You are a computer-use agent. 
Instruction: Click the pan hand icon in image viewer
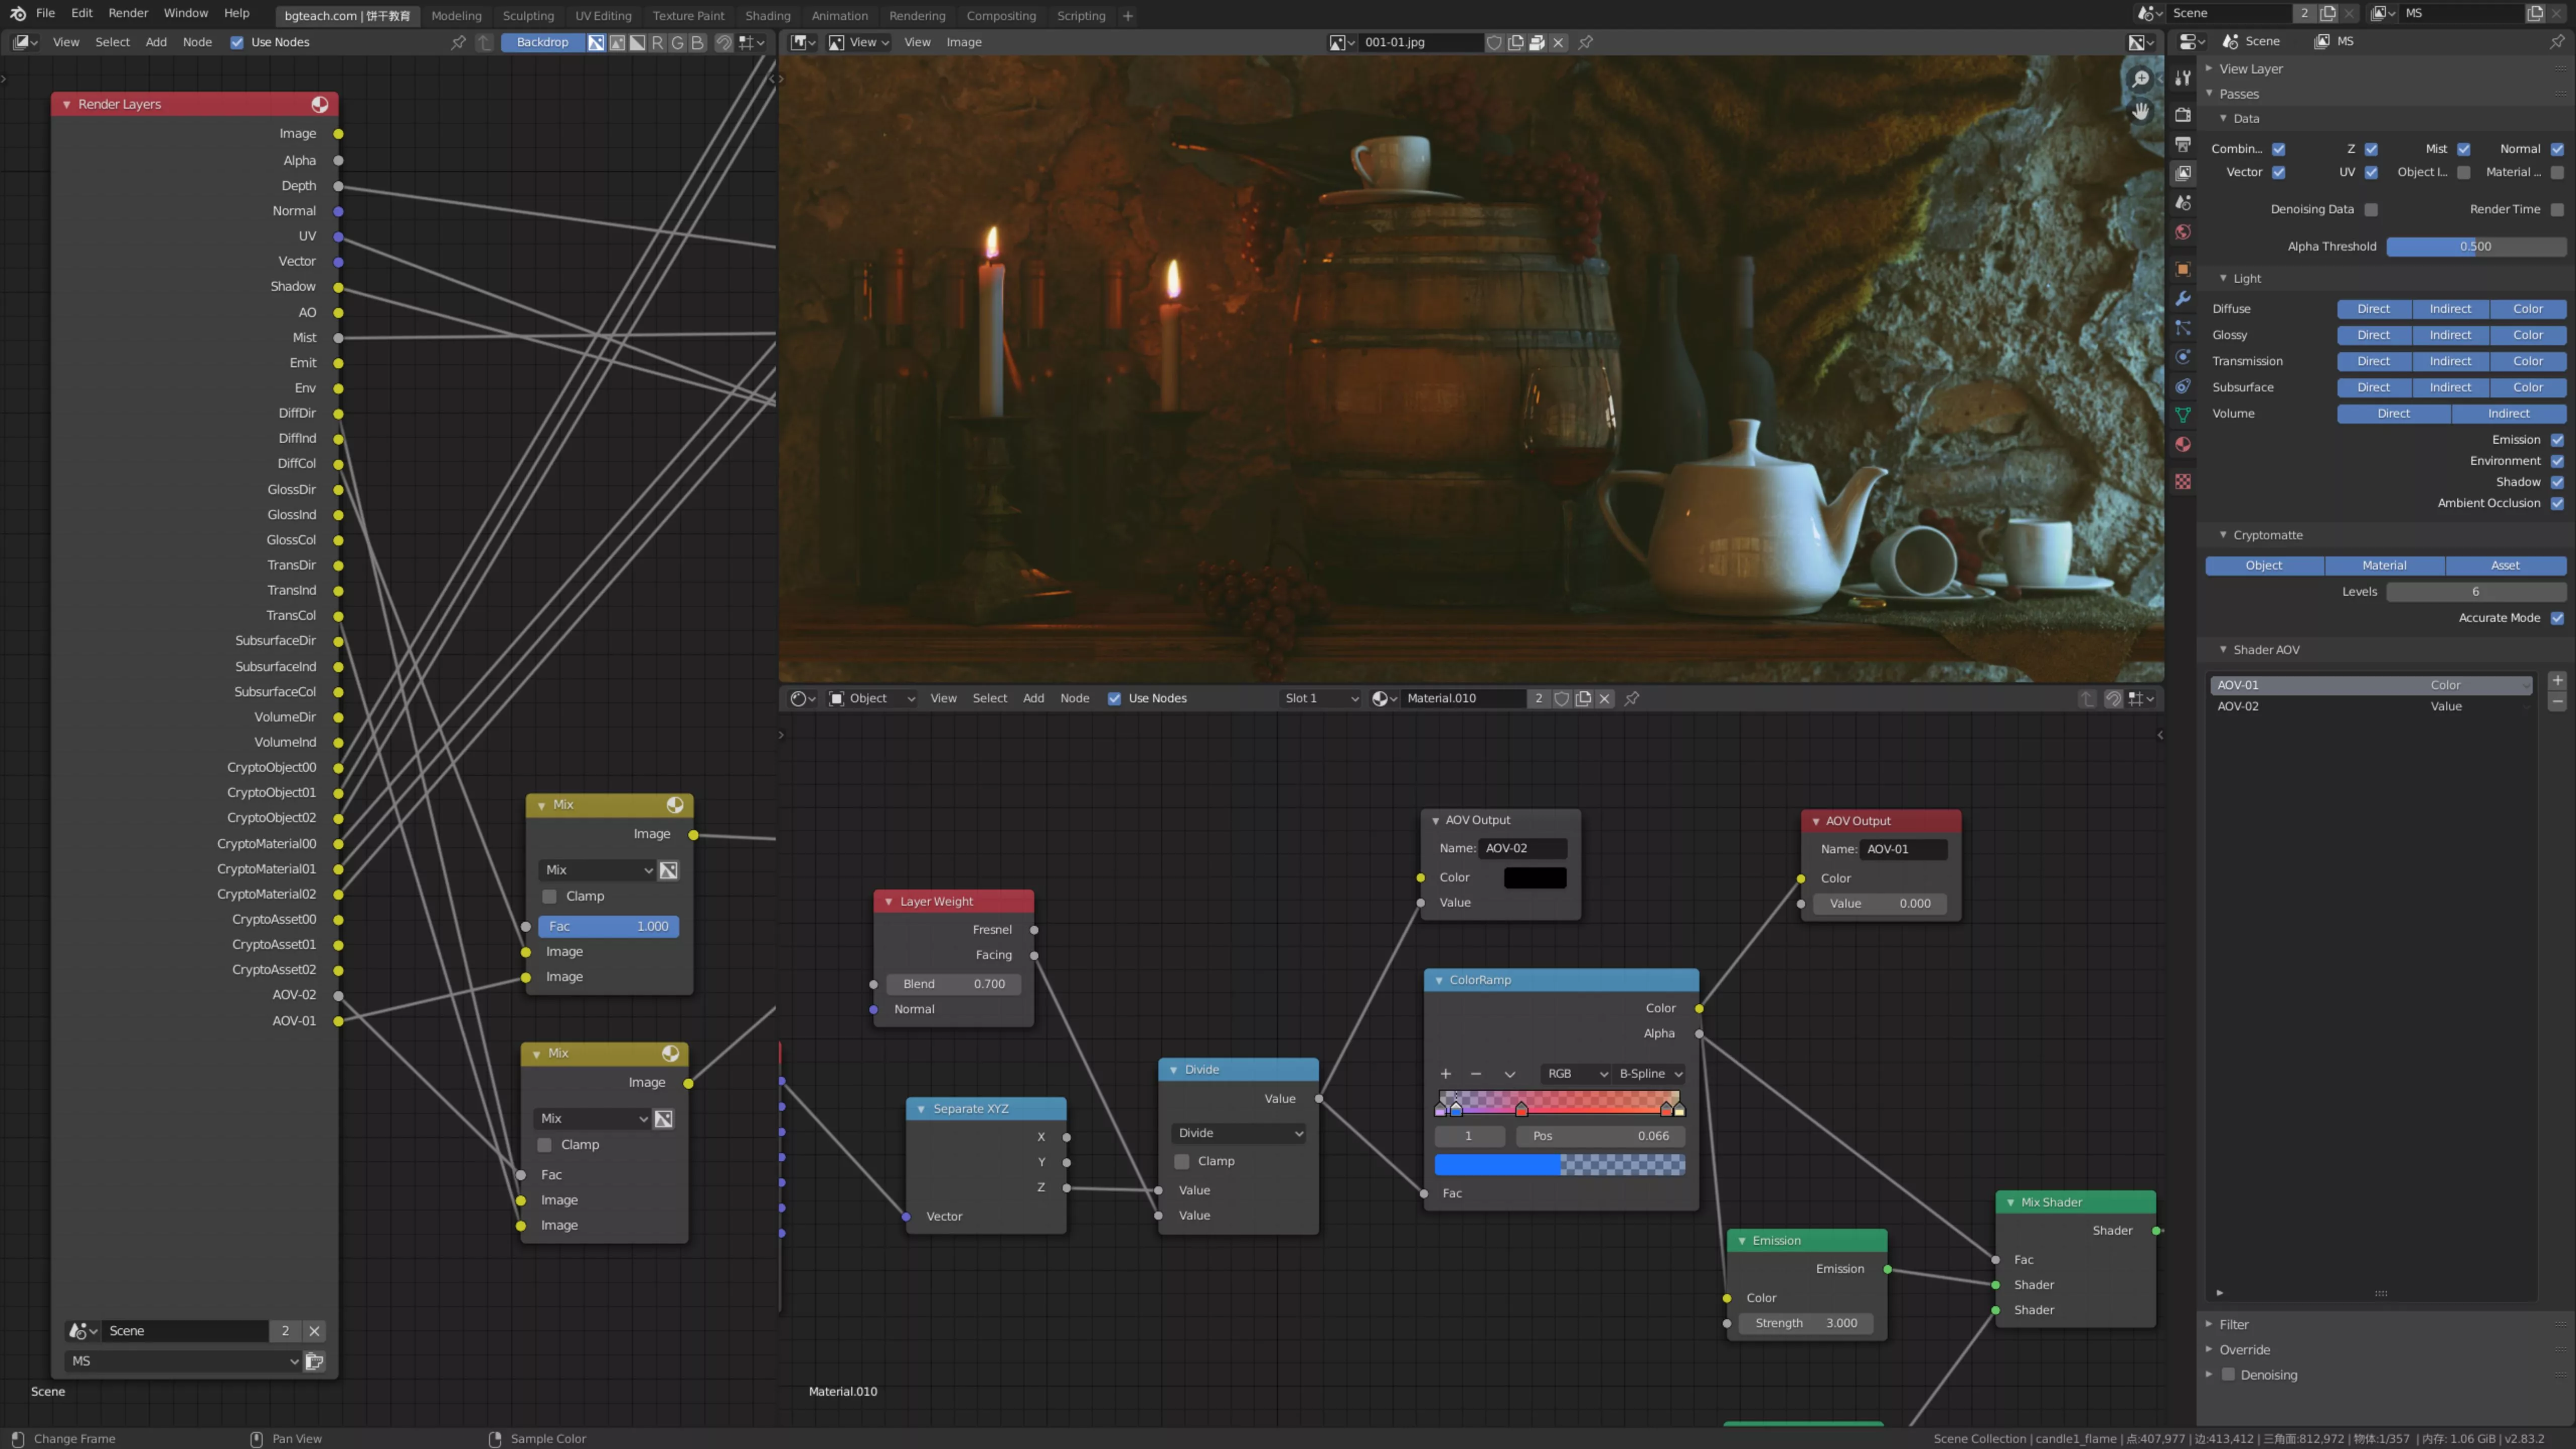(2140, 111)
